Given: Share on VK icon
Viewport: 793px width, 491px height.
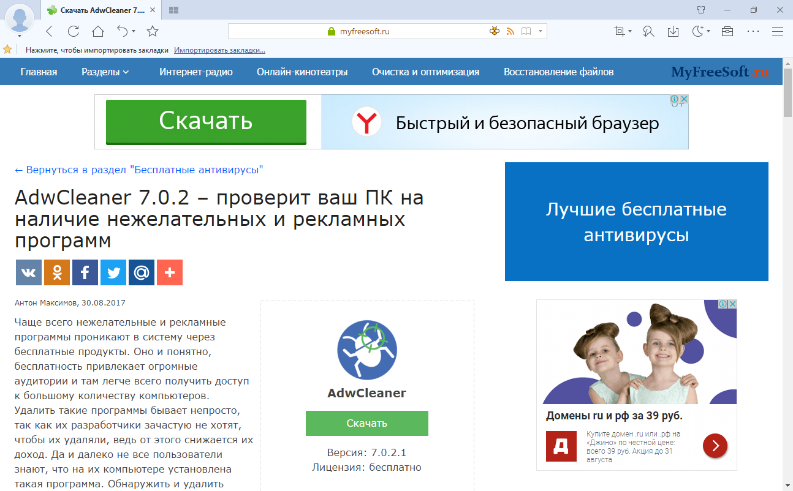Looking at the screenshot, I should [28, 272].
